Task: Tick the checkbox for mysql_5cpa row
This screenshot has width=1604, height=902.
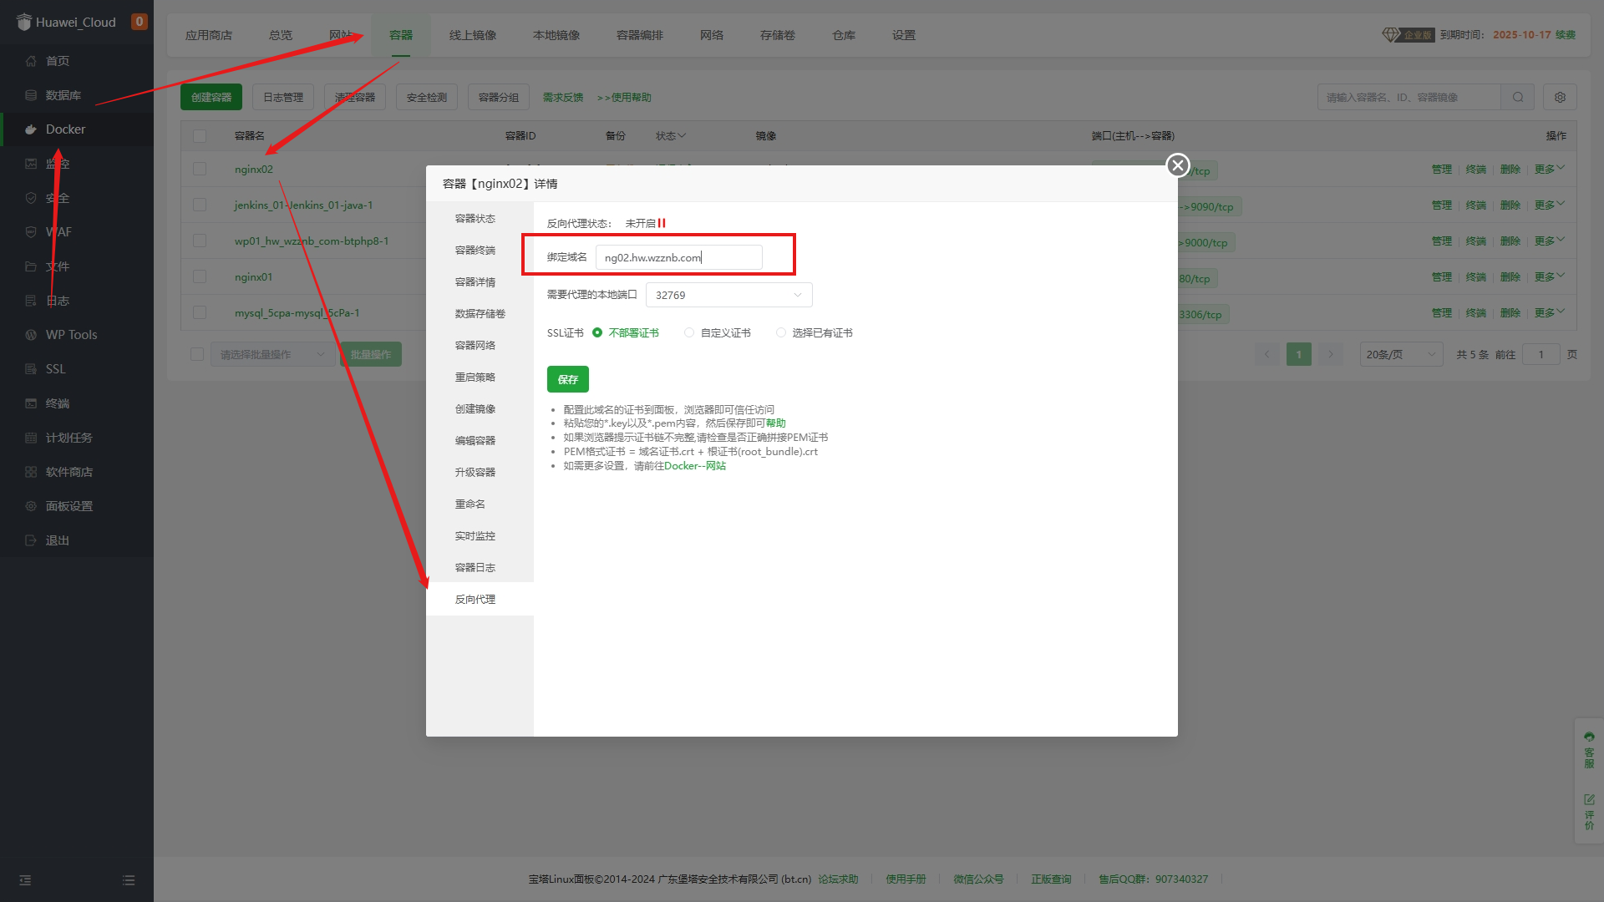Action: click(200, 312)
